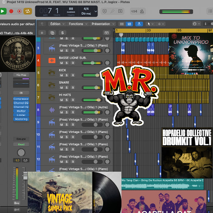
Task: Open the Limiter plug-in slot
Action: click(x=21, y=115)
